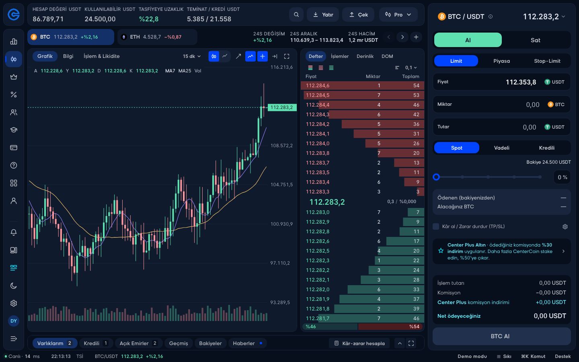Show only bids in the order book

point(331,68)
